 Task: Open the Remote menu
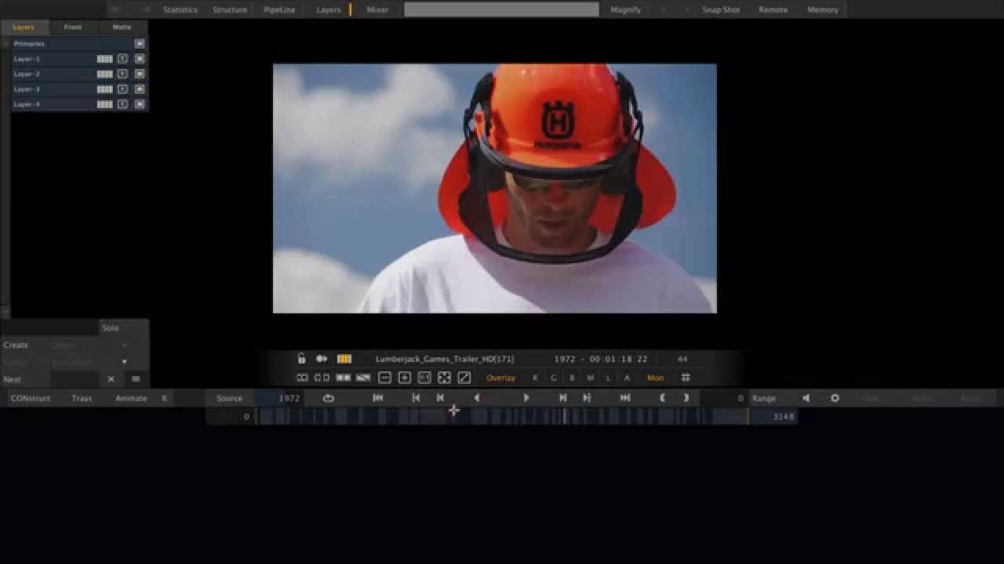tap(773, 9)
